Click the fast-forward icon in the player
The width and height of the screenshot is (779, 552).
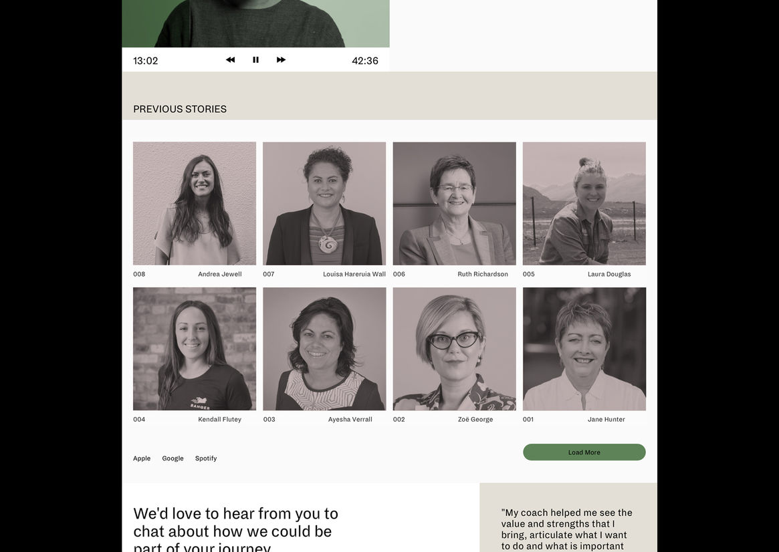(282, 60)
